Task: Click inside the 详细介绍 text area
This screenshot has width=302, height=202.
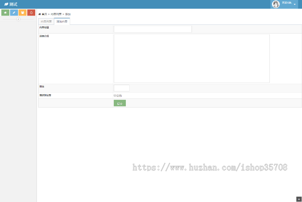Action: [192, 59]
